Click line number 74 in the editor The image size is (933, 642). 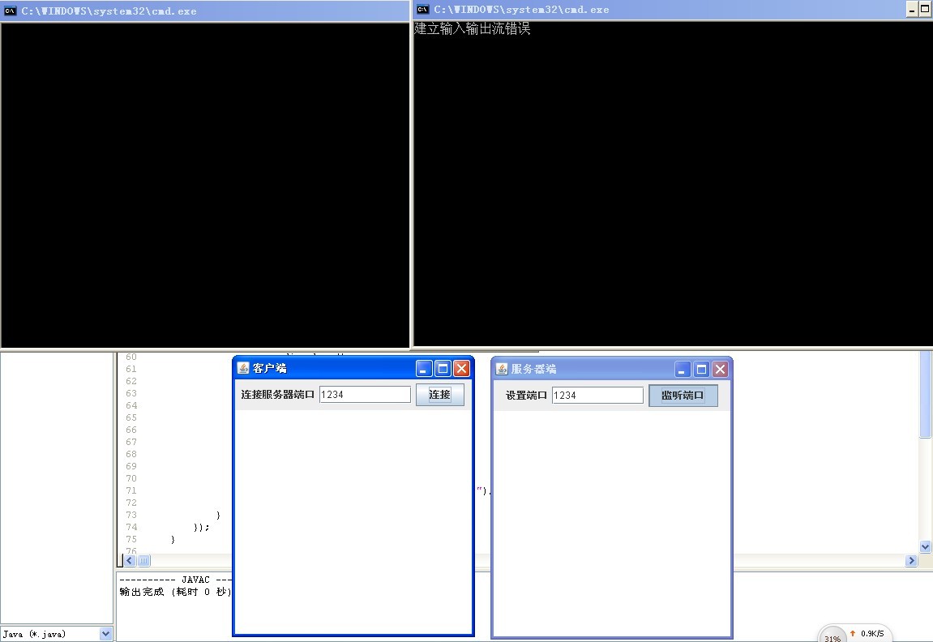click(131, 527)
